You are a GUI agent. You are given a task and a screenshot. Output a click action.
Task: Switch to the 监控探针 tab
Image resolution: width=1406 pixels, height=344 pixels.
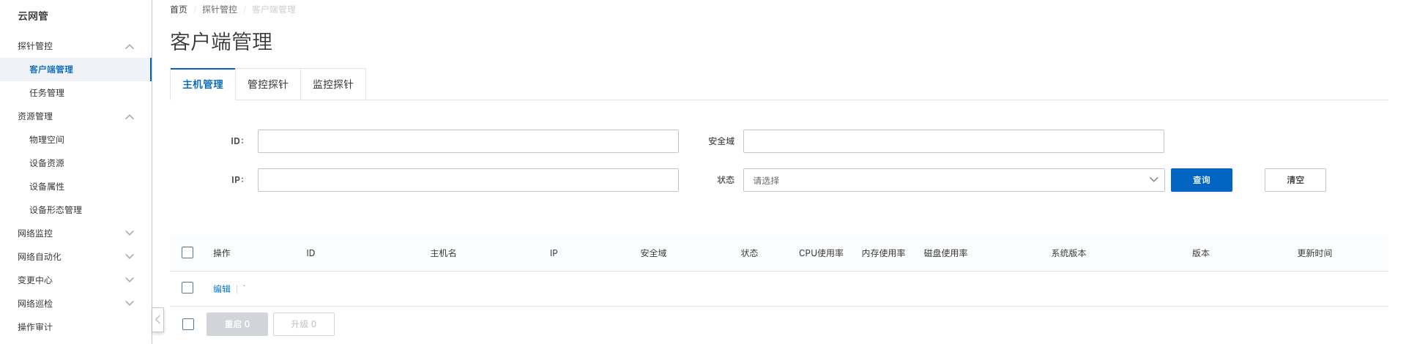(x=333, y=84)
